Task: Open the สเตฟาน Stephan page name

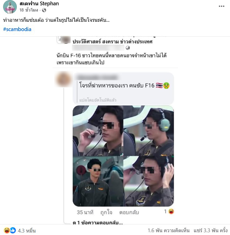Action: (39, 4)
